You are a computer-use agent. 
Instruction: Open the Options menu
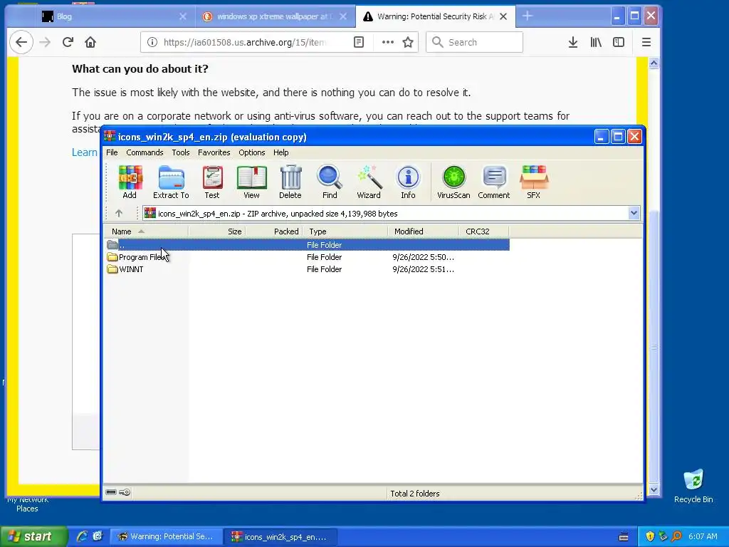252,152
